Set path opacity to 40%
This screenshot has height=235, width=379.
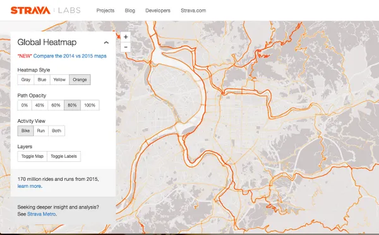point(40,105)
